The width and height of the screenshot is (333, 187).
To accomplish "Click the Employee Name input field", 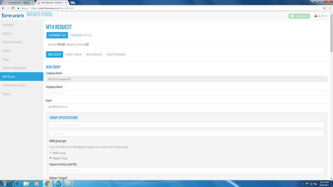I will [186, 93].
